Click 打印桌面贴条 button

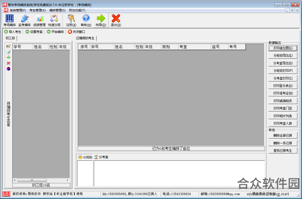[x=283, y=101]
